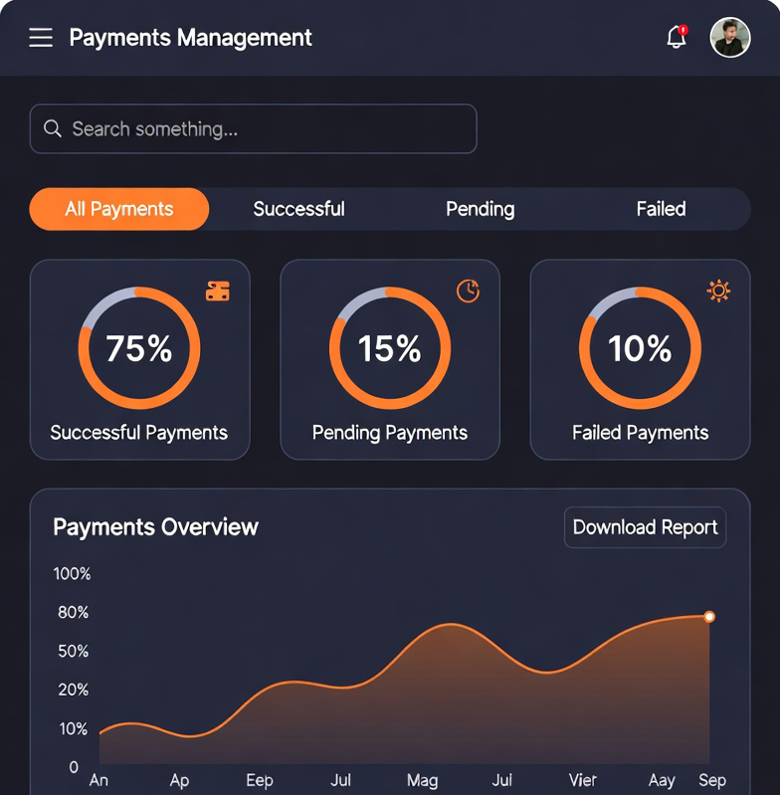
Task: Click the Sep data point on chart
Action: [709, 617]
